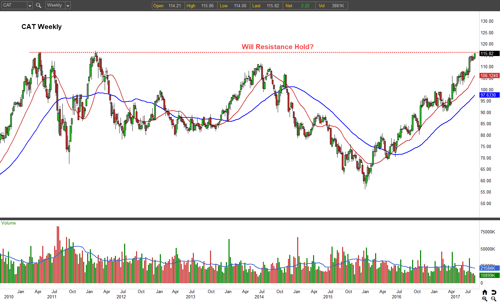Click the "CAT Weekly" chart title
The image size is (500, 302).
tap(42, 27)
